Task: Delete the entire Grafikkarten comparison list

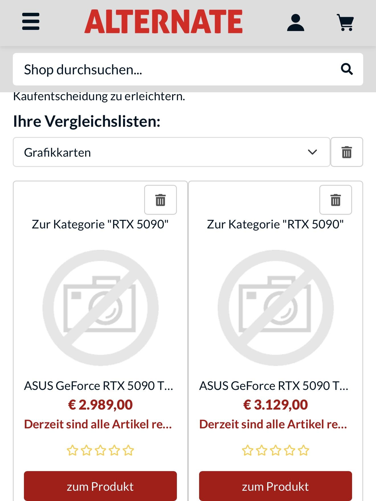Action: point(346,152)
